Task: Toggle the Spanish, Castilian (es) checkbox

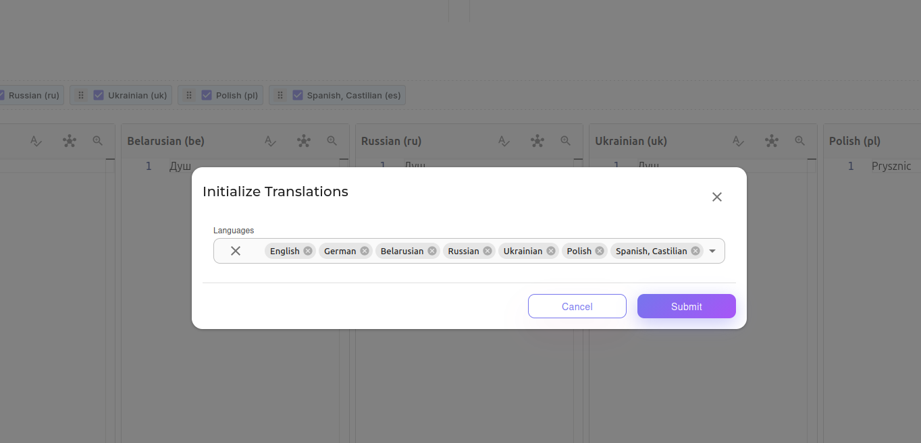Action: pos(298,95)
